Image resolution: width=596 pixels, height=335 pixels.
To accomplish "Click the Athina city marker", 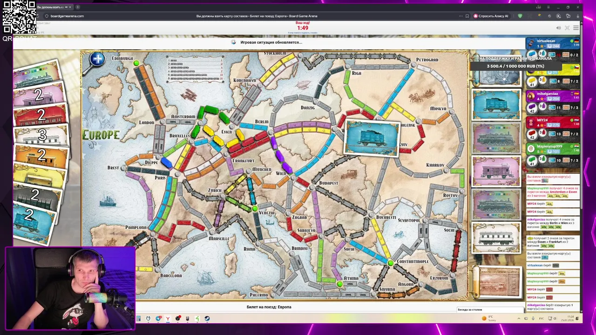I will click(340, 283).
